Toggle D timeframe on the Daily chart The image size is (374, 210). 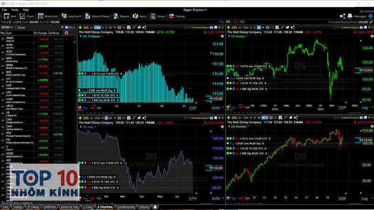pos(107,118)
